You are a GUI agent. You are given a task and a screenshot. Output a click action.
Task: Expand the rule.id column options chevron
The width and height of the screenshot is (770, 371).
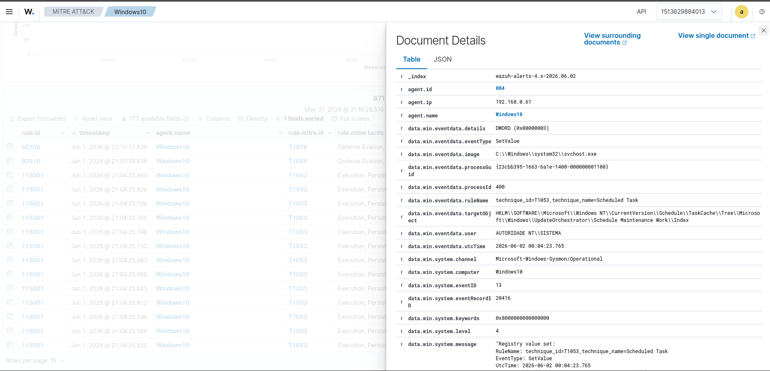pyautogui.click(x=63, y=133)
